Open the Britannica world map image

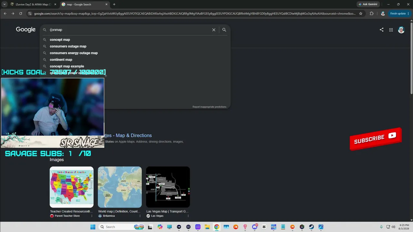(120, 187)
